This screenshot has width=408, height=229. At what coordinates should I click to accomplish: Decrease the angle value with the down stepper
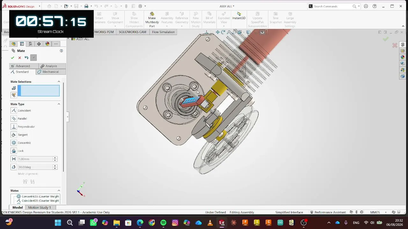tap(55, 168)
